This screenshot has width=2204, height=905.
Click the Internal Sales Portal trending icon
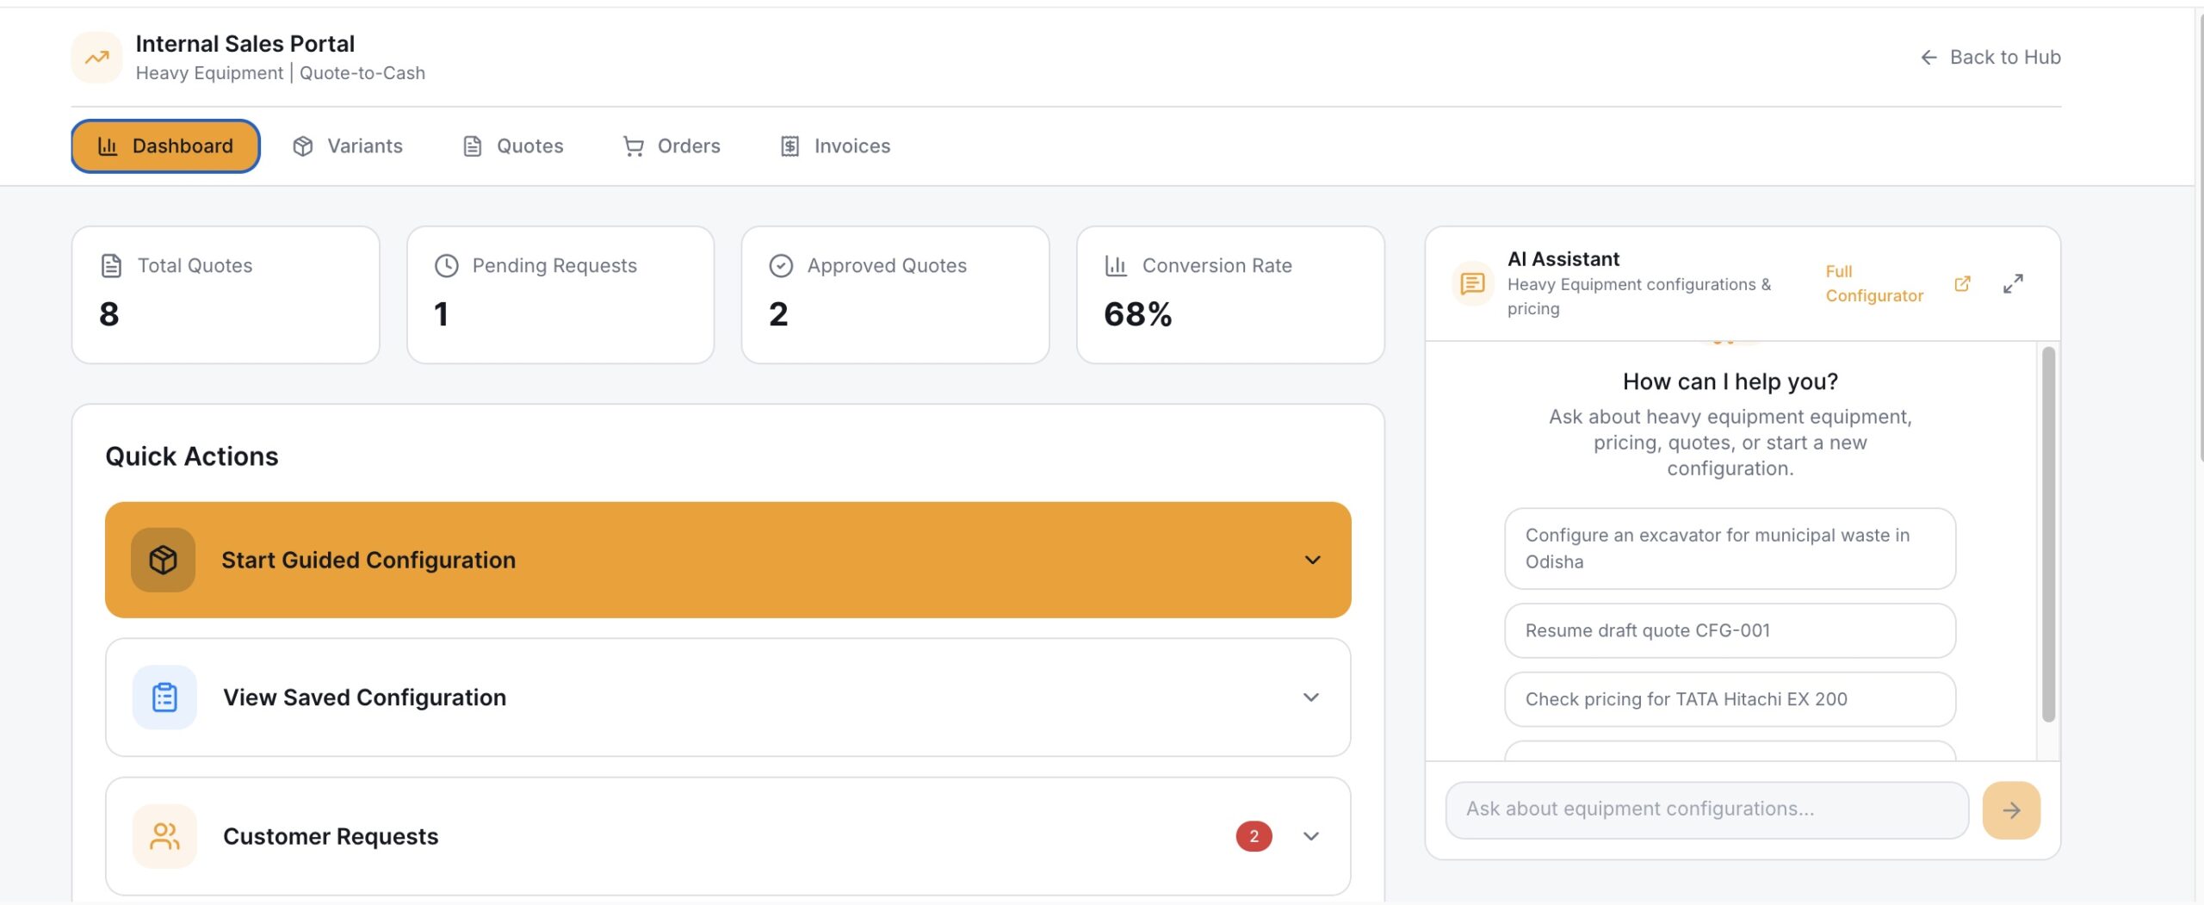point(96,57)
